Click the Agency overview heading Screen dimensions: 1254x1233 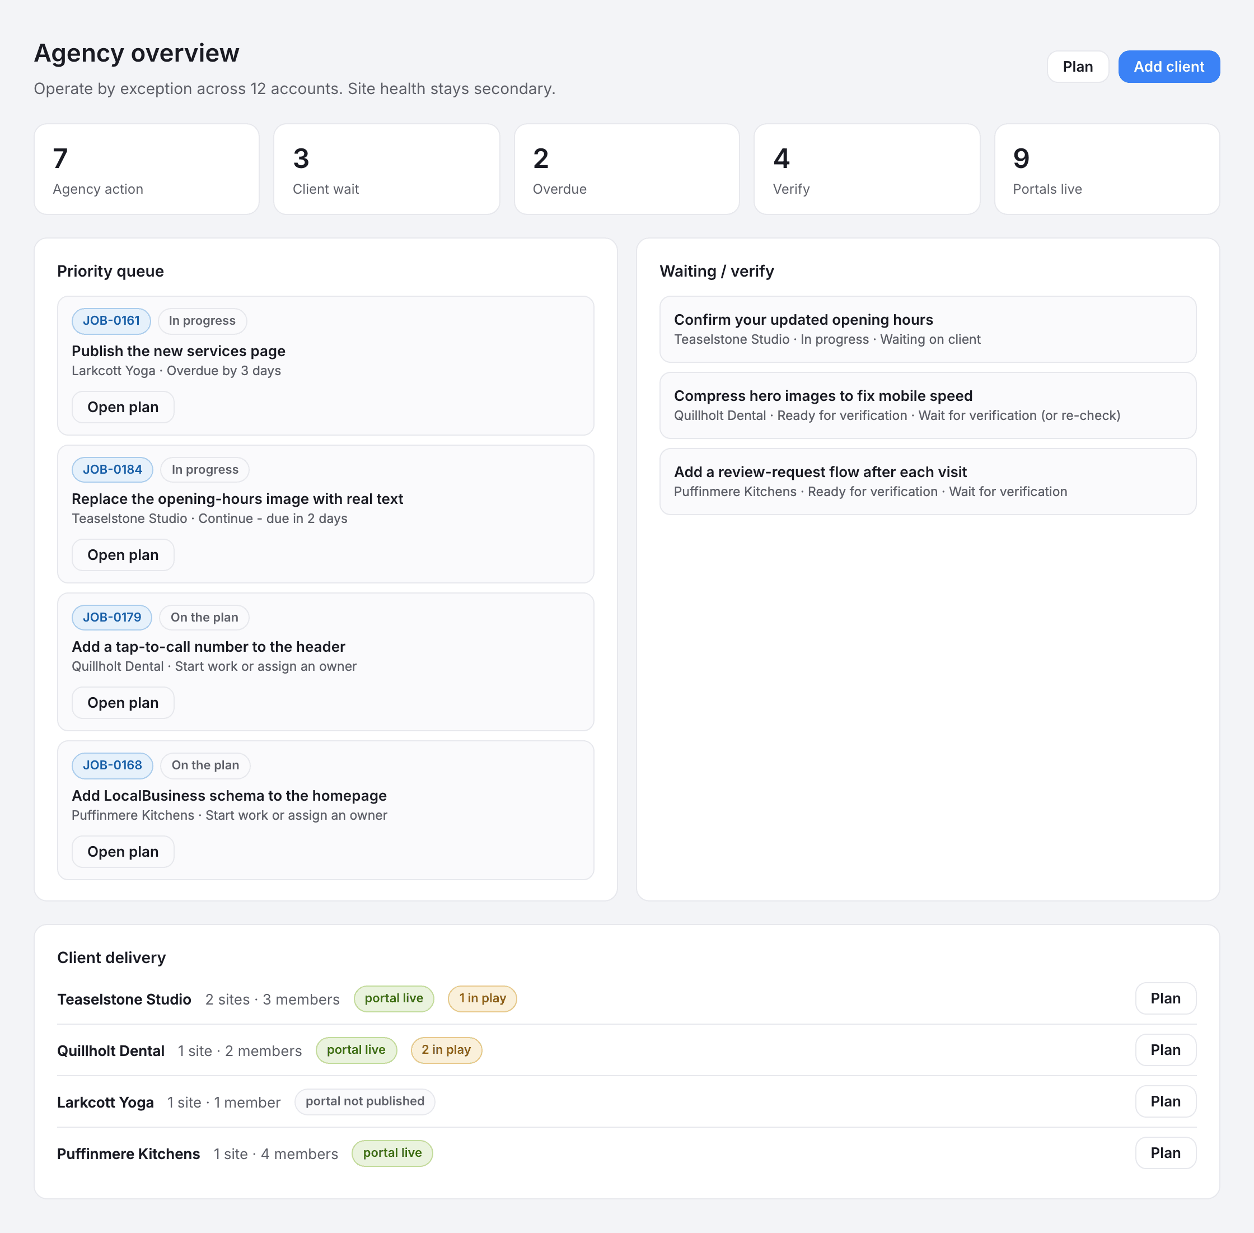point(137,53)
